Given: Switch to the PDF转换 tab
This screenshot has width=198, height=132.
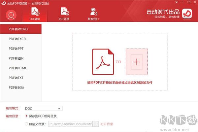Looking at the screenshot, I should (x=35, y=14).
